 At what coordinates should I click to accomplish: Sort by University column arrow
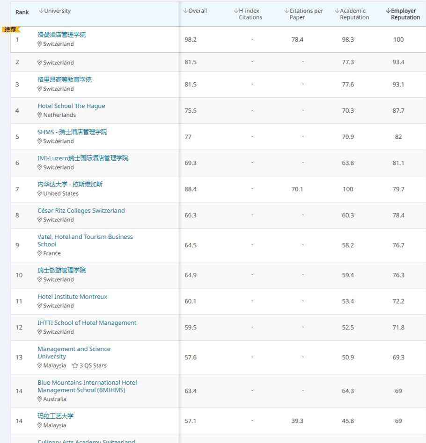[x=41, y=11]
